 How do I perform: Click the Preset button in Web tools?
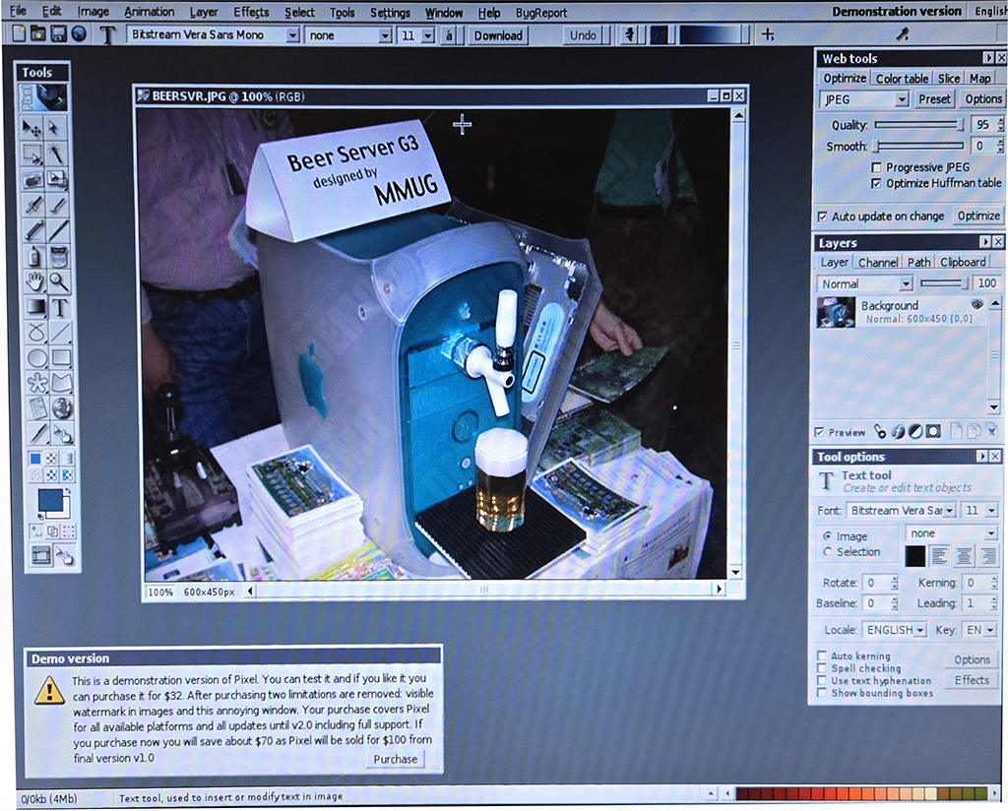point(934,99)
